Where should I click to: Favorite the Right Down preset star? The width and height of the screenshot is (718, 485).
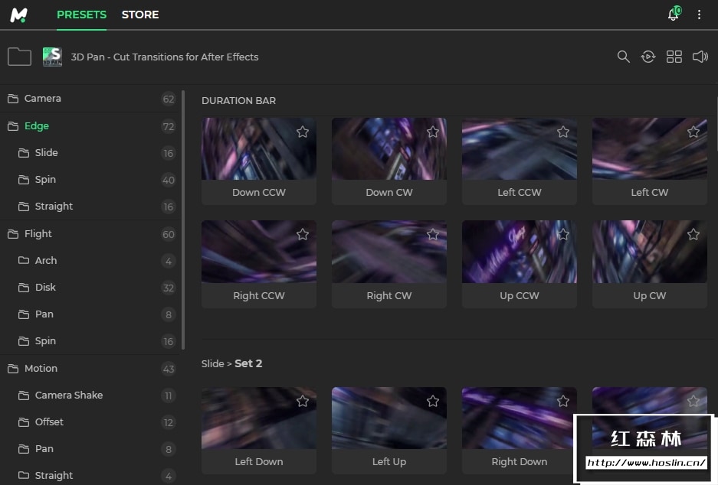point(563,402)
